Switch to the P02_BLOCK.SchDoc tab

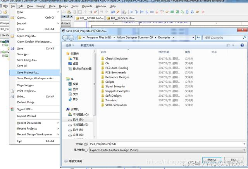(x=121, y=18)
